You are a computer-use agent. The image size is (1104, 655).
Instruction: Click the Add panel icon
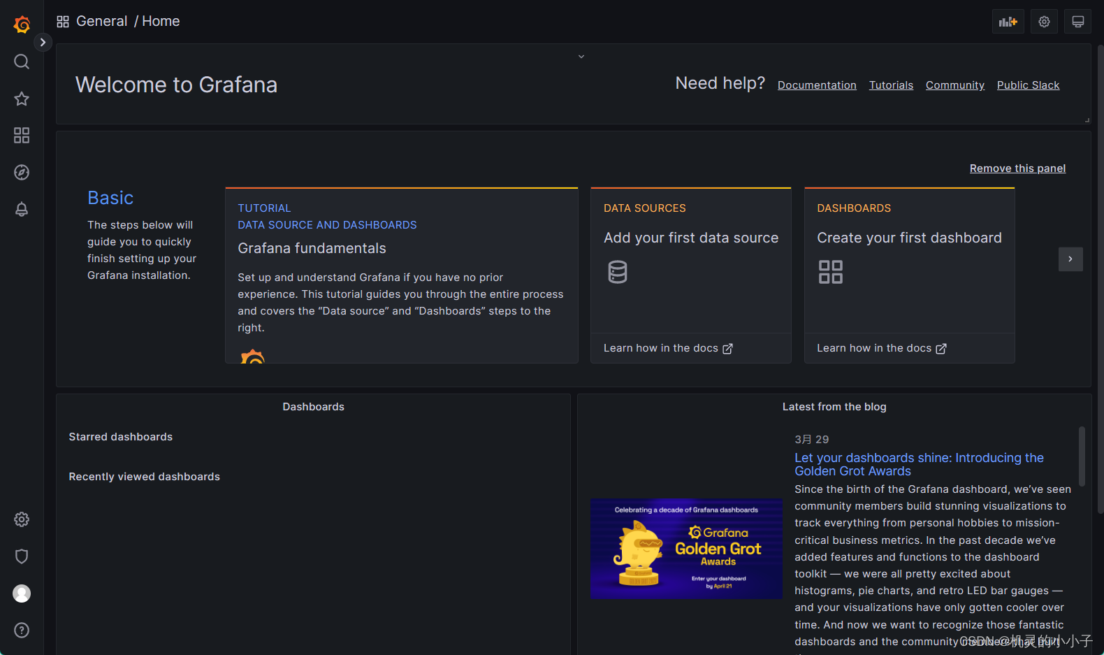(1008, 22)
